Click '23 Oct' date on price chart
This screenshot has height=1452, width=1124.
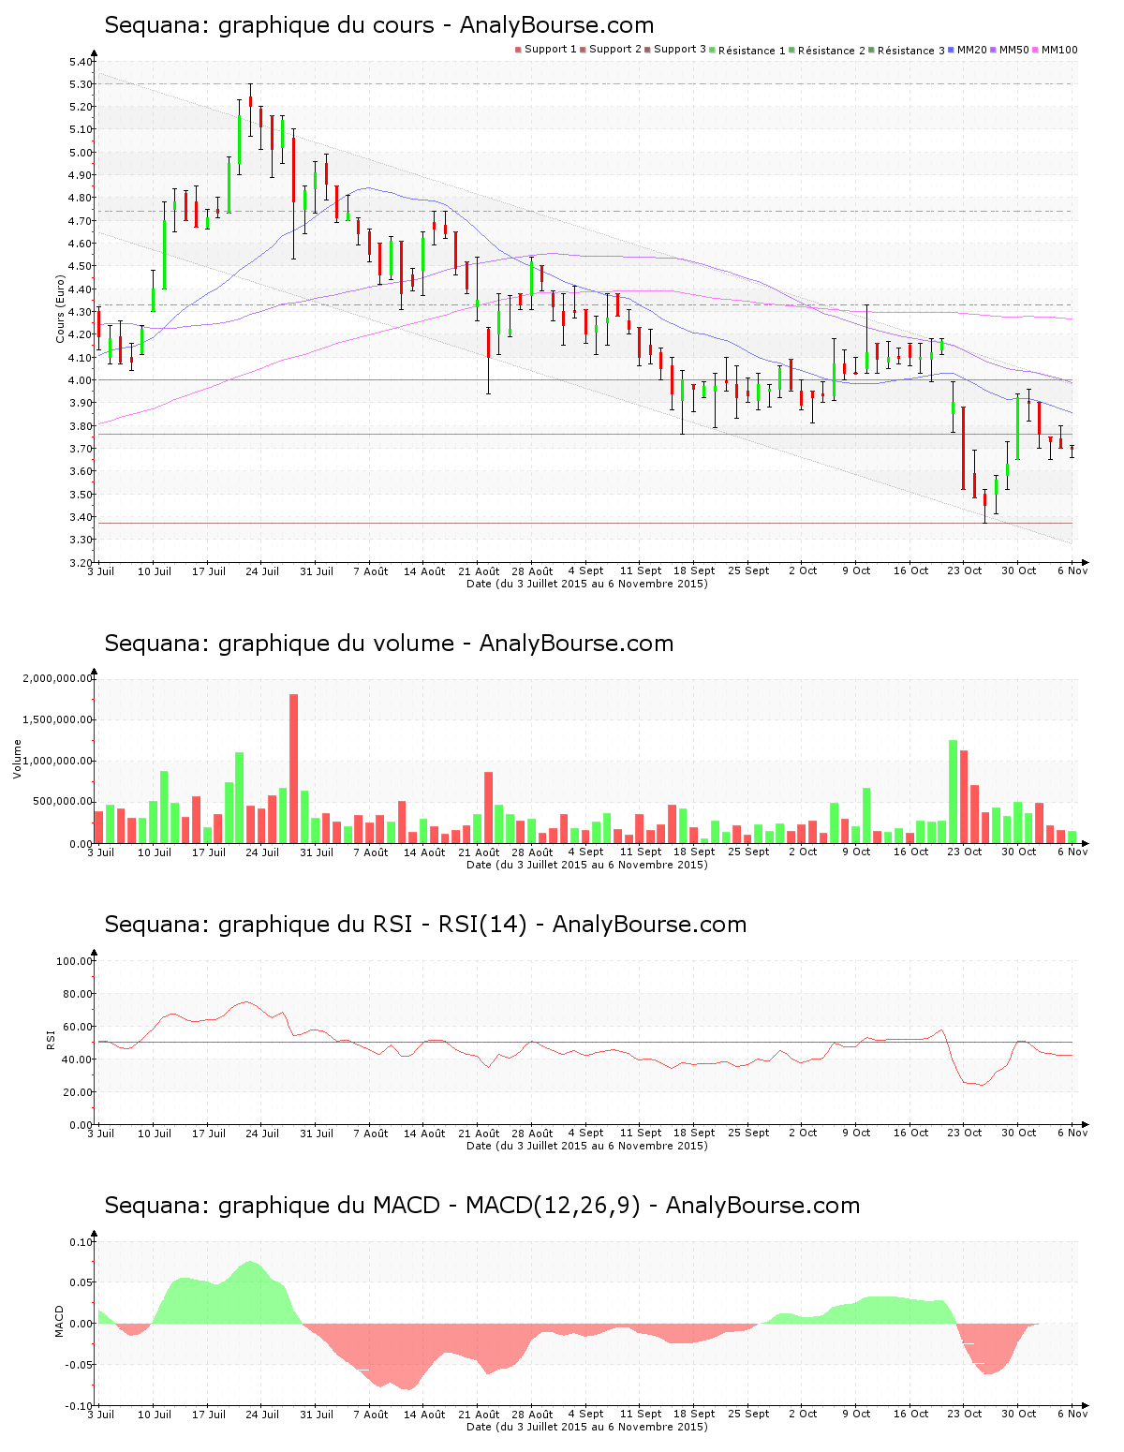point(965,571)
